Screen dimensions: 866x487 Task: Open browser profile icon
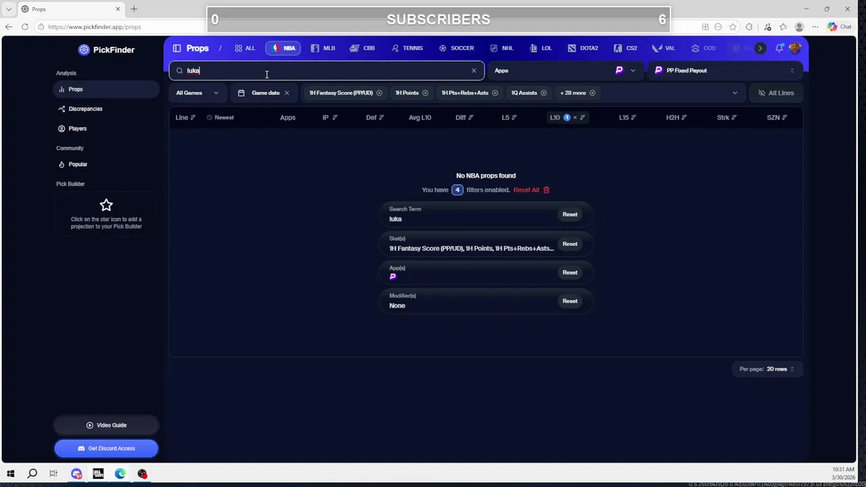[799, 26]
